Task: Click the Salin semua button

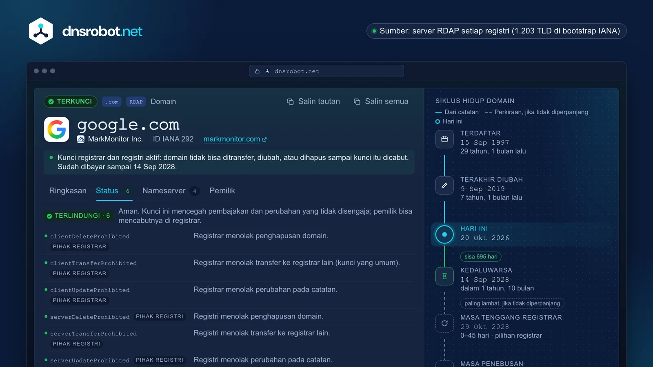Action: [x=381, y=102]
